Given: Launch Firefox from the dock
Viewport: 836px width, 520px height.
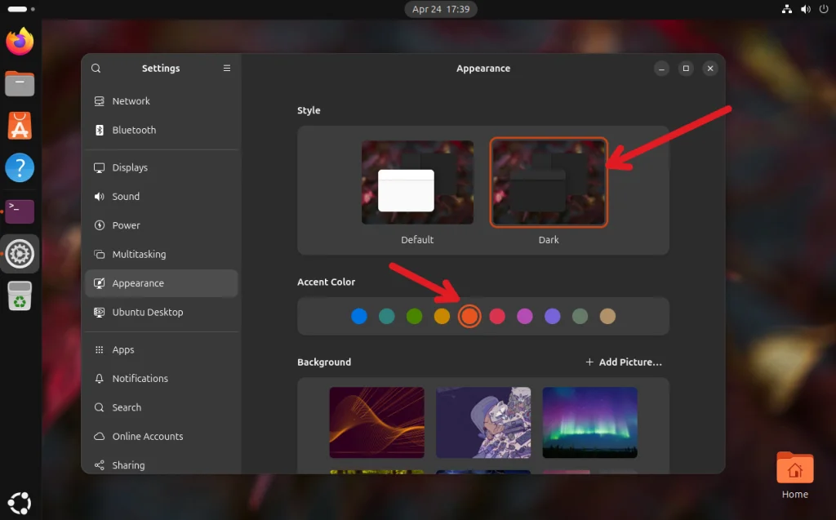Looking at the screenshot, I should click(x=20, y=41).
